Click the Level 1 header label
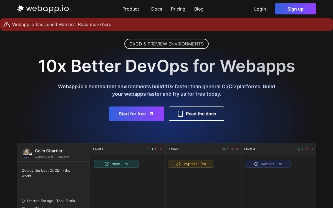Screen dimensions: 333x208 (98, 149)
